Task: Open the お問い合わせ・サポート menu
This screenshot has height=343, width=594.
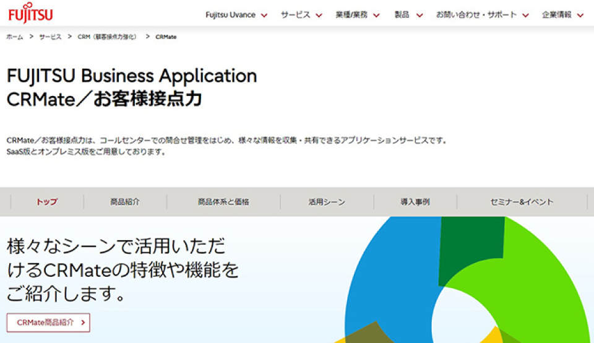Action: 476,15
